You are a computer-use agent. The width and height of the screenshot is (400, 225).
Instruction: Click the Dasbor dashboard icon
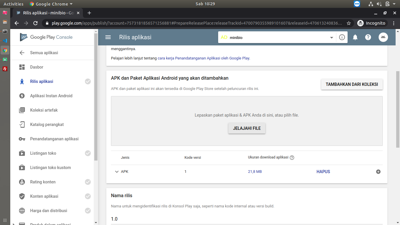pos(22,67)
